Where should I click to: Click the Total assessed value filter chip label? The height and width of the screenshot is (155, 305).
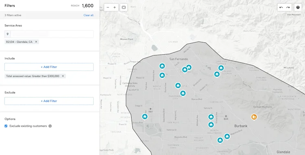33,76
